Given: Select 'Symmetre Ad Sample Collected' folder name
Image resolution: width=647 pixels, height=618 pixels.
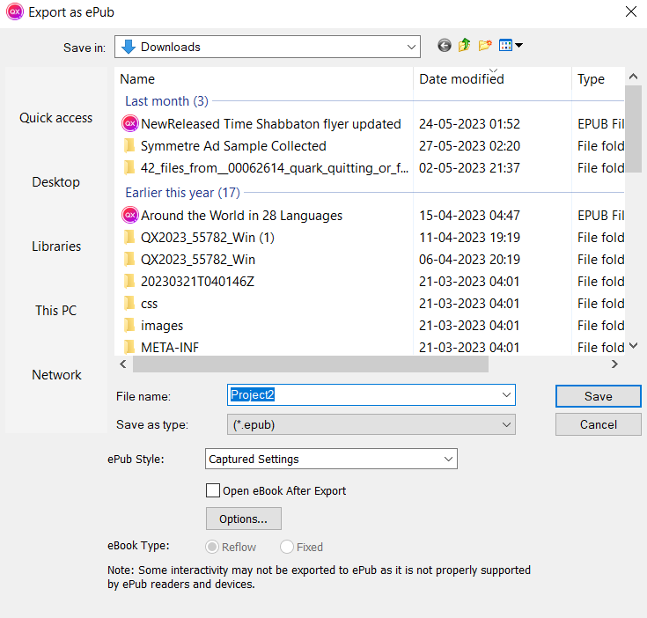Looking at the screenshot, I should tap(233, 145).
